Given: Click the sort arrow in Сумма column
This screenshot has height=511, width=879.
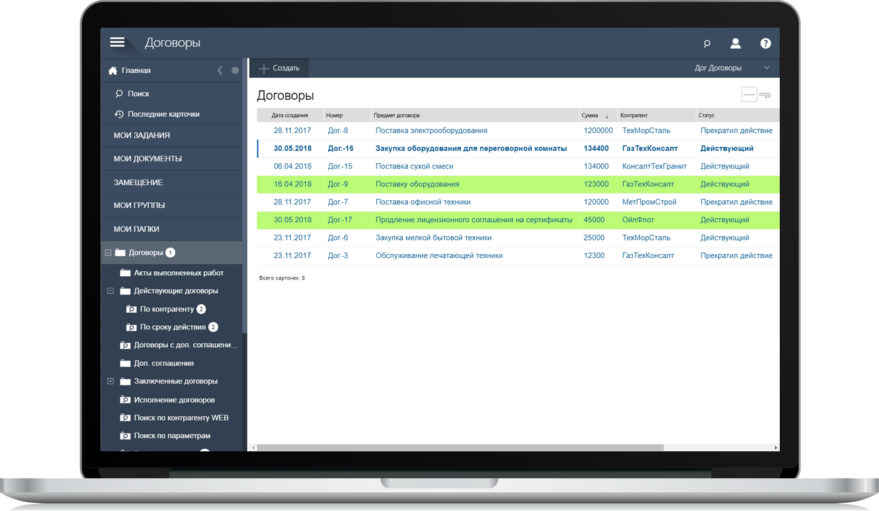Looking at the screenshot, I should 607,116.
